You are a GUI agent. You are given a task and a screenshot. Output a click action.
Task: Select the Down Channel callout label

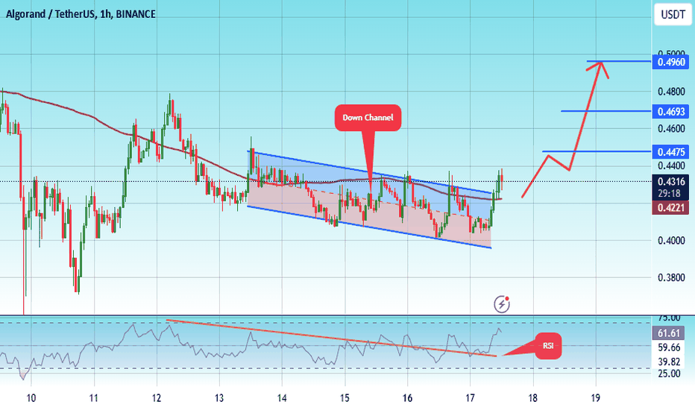[x=368, y=118]
